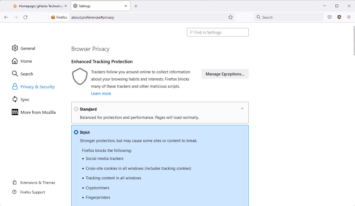The height and width of the screenshot is (206, 355).
Task: Expand the Standard protection details chevron
Action: click(x=242, y=108)
